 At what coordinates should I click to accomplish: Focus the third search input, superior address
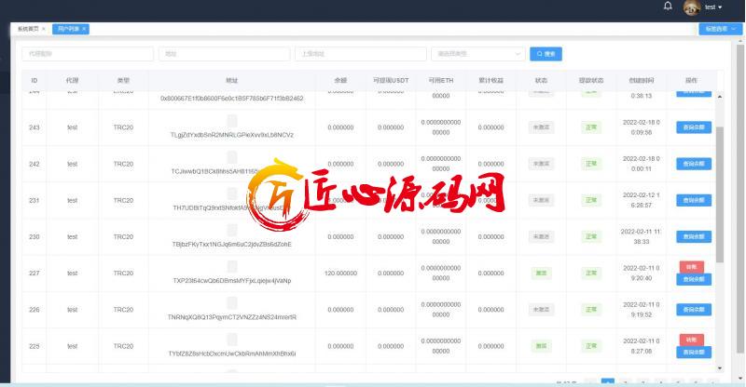(x=361, y=54)
